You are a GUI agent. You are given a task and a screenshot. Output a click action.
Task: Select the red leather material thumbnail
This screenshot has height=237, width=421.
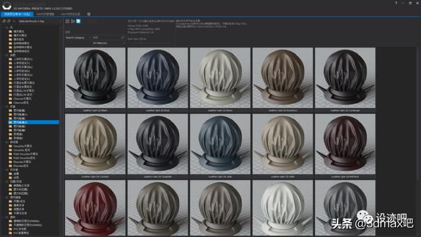point(95,208)
